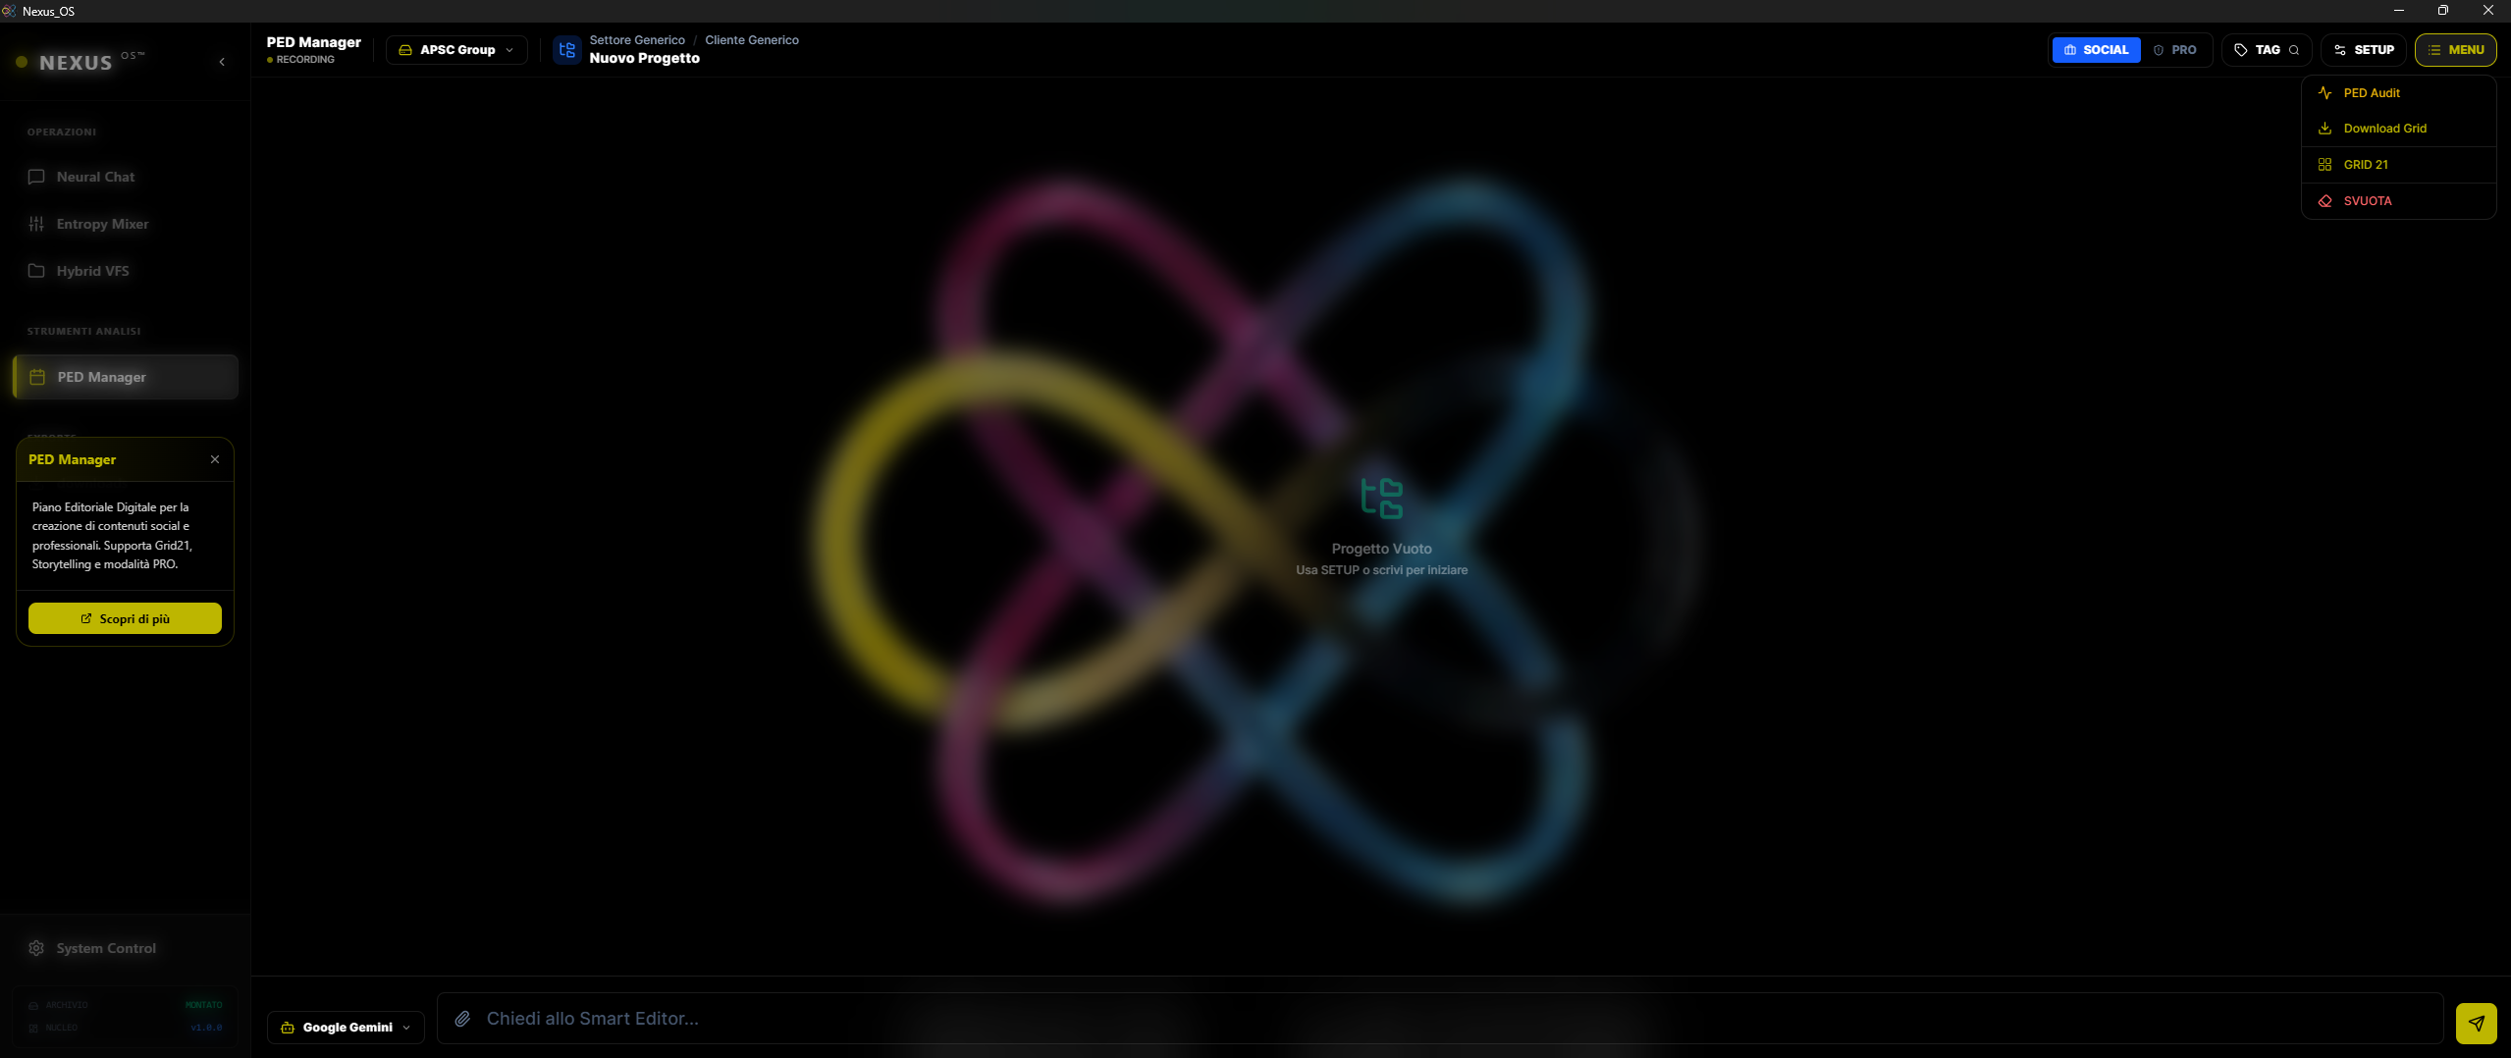Open Neural Chat via its speech bubble icon
The height and width of the screenshot is (1058, 2511).
click(x=36, y=177)
